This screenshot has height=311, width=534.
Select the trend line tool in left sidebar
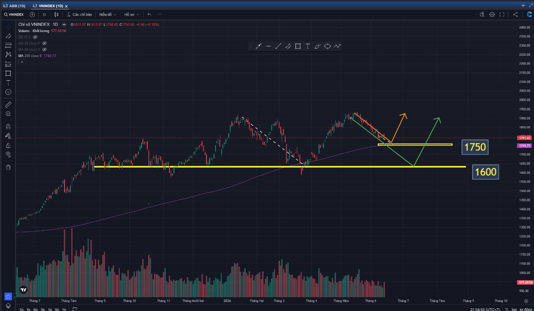click(8, 36)
